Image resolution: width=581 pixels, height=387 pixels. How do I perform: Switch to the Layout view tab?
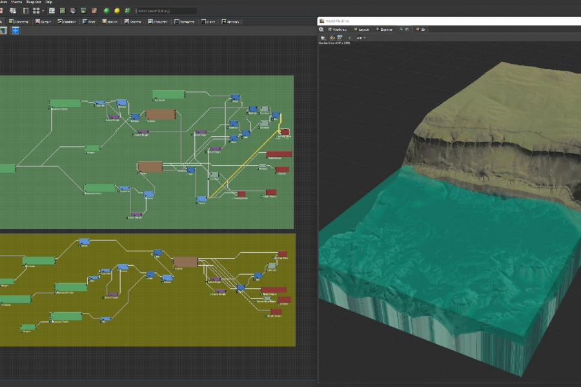point(362,29)
